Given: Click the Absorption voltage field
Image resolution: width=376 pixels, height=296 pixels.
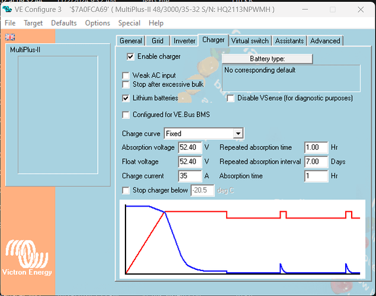Looking at the screenshot, I should click(x=190, y=147).
